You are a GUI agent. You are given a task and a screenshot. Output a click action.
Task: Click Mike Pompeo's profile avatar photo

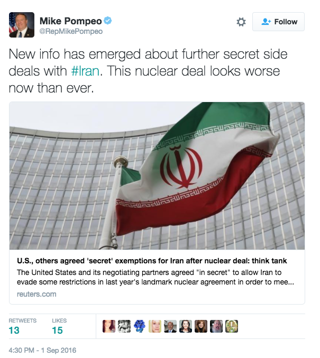22,25
